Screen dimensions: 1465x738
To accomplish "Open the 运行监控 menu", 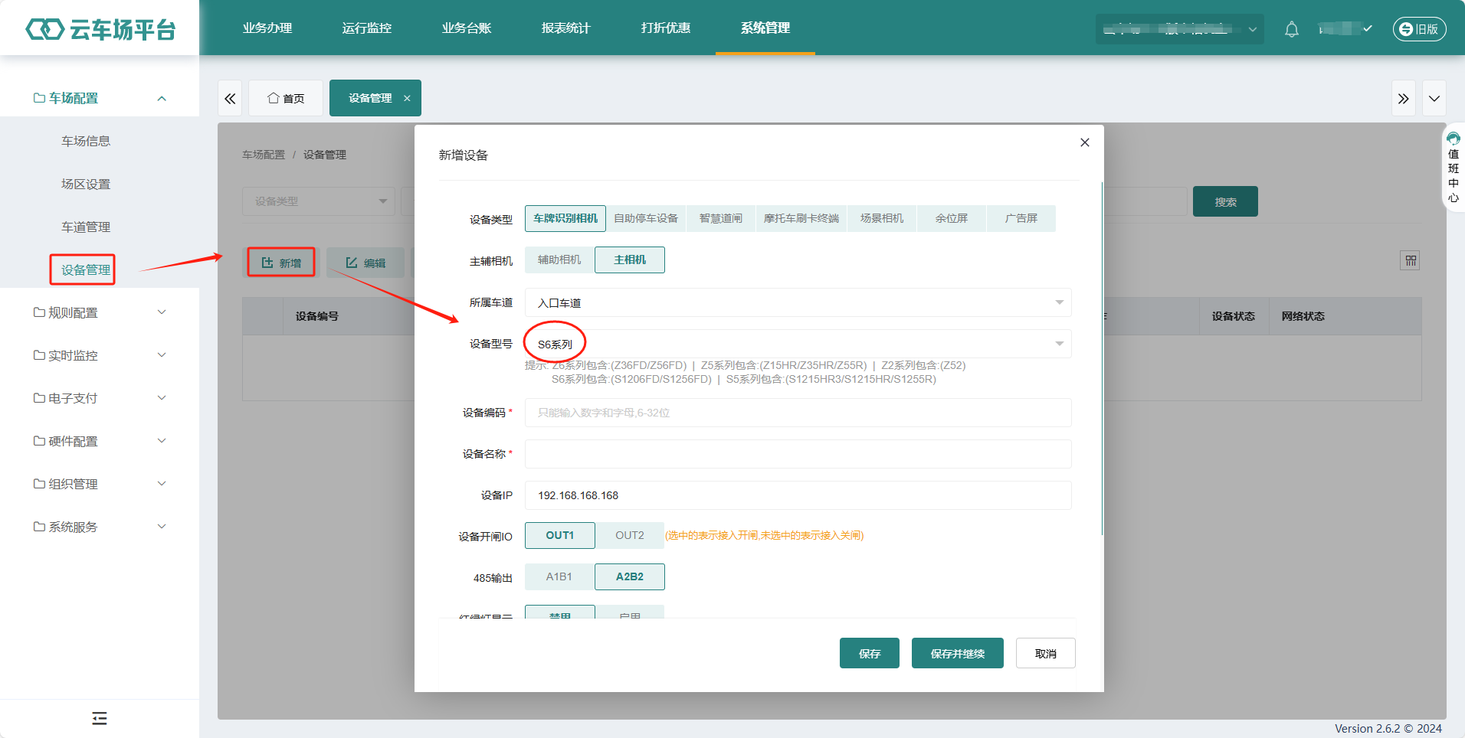I will 367,28.
